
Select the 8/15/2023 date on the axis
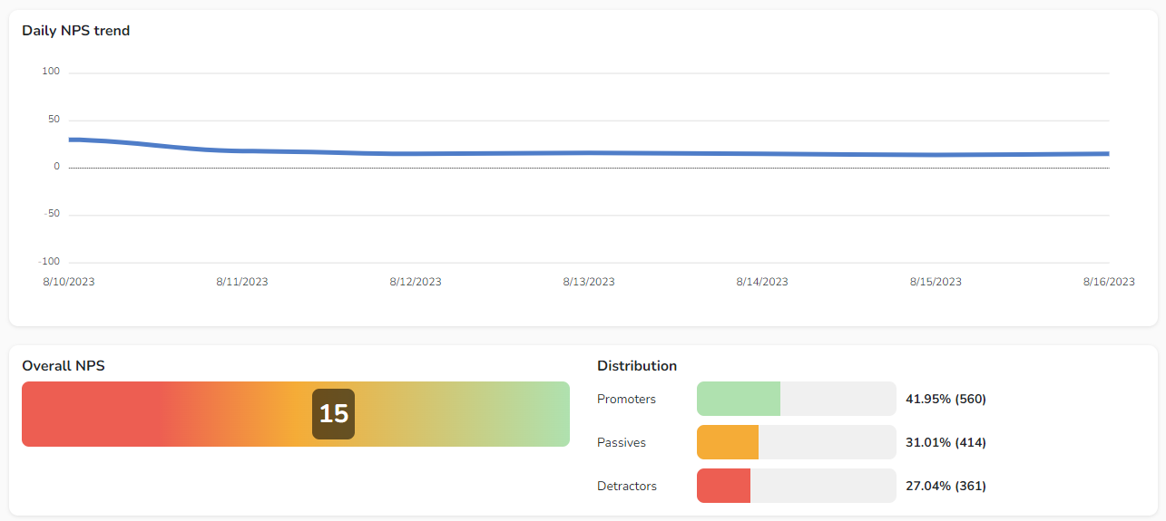click(x=936, y=282)
